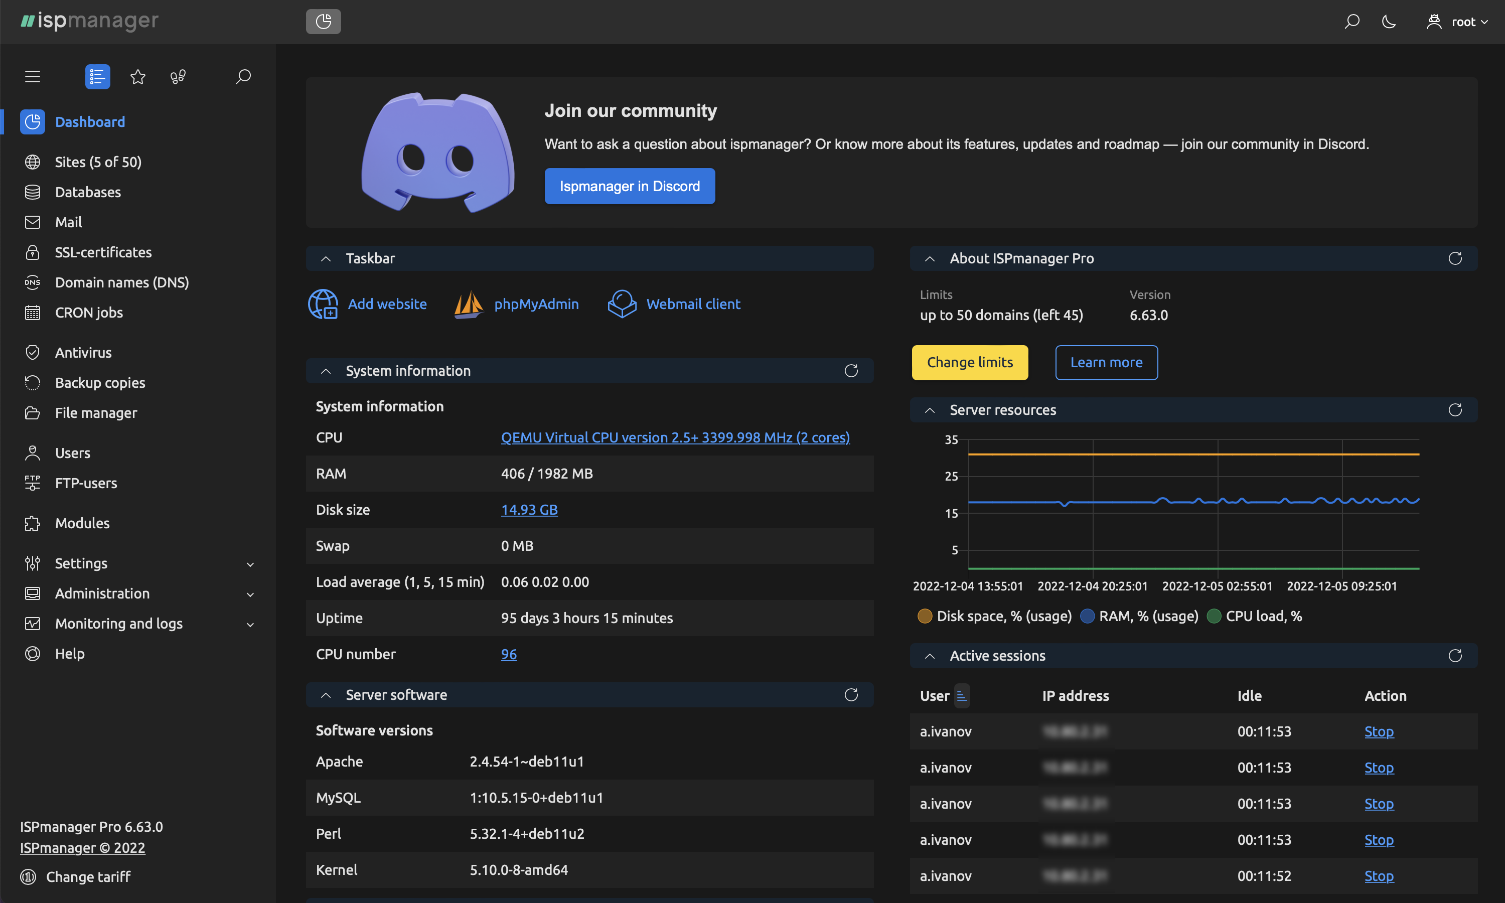Viewport: 1505px width, 903px height.
Task: Refresh the System information panel
Action: (851, 371)
